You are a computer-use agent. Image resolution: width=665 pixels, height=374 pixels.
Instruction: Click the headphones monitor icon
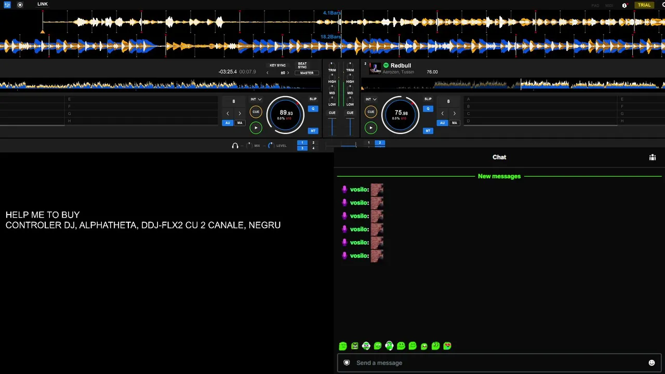point(235,145)
